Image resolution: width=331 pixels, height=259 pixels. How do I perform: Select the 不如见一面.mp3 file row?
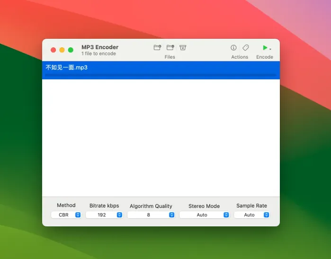point(161,70)
